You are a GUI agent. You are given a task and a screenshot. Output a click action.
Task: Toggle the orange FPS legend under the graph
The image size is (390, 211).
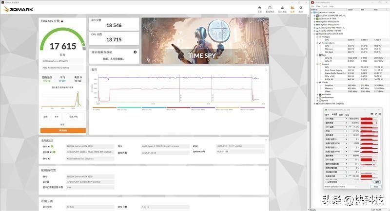tap(104, 107)
